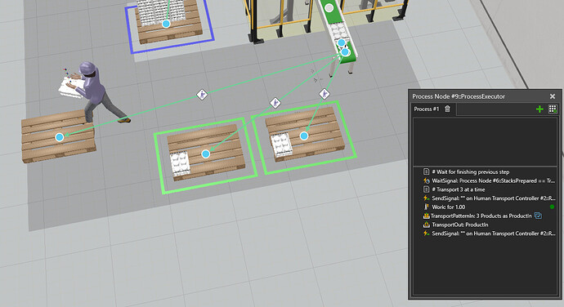Screen dimensions: 564x307
Task: Click the WaitSignal statement icon
Action: (x=426, y=180)
